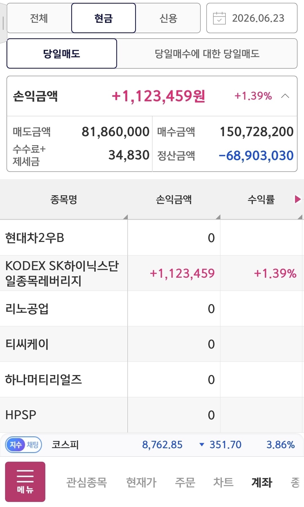Open the 채팅 chat icon
The image size is (304, 507).
click(x=33, y=445)
